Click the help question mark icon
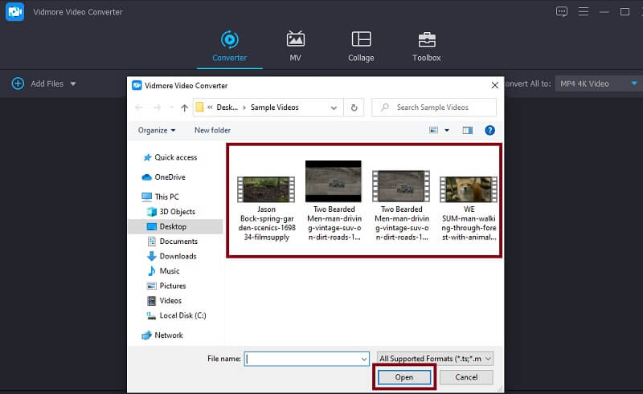The height and width of the screenshot is (394, 643). point(489,130)
